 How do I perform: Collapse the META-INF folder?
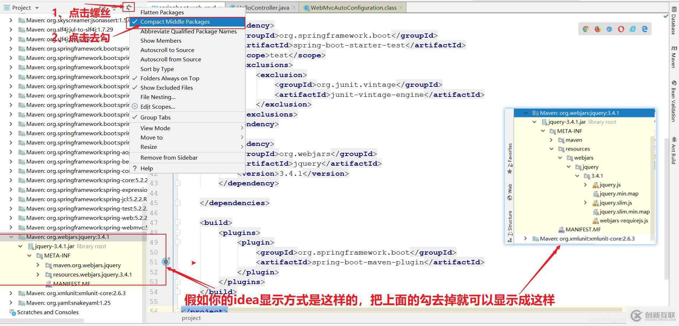(x=29, y=256)
